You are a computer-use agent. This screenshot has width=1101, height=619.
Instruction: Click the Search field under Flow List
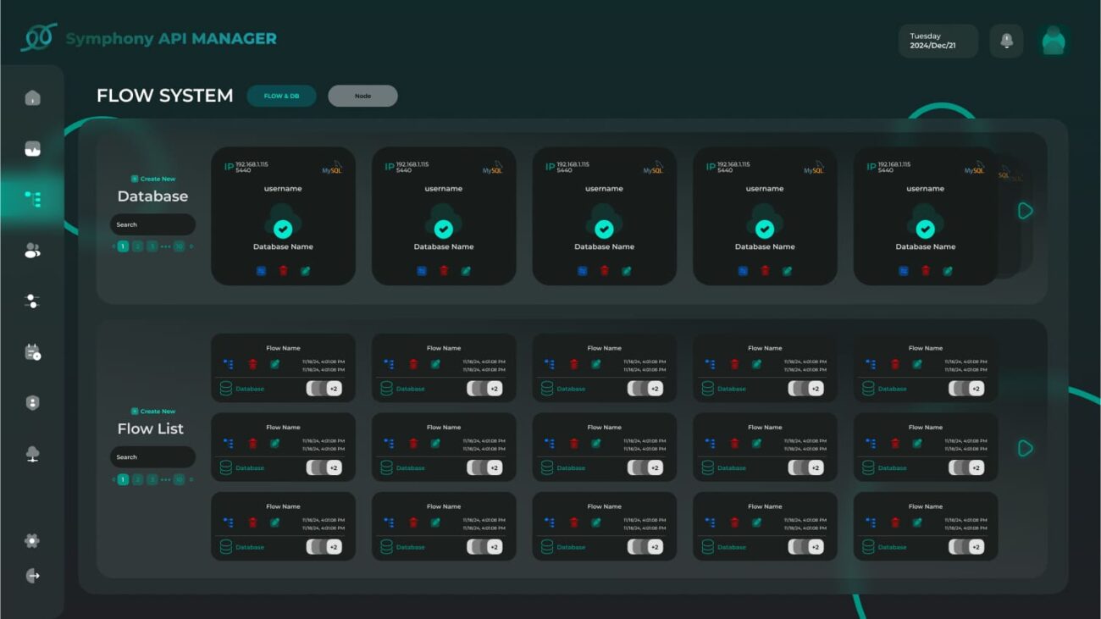point(152,457)
